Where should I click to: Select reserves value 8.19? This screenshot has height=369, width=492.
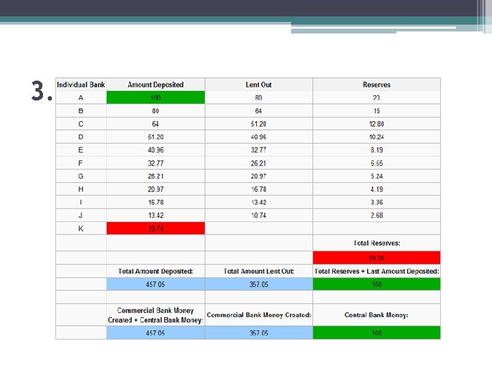[x=377, y=150]
